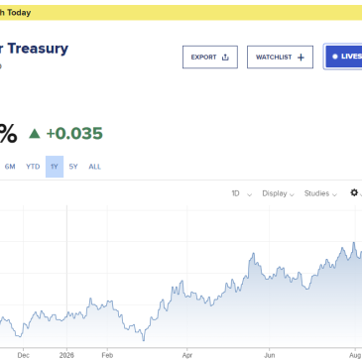
Task: Click the blue LIVESTREAM button
Action: coord(344,57)
